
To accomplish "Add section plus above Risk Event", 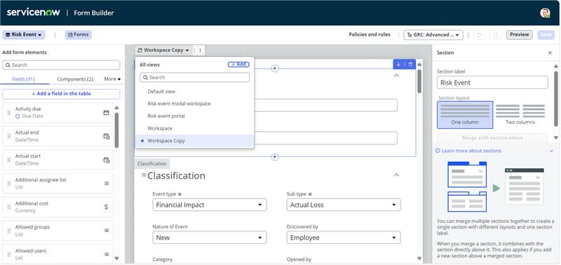I will click(275, 68).
